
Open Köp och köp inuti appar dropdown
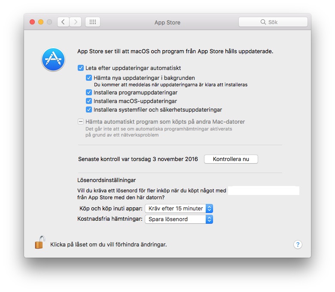(179, 209)
